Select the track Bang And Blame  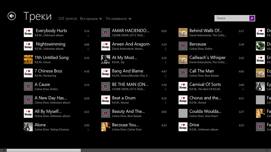pos(134,73)
